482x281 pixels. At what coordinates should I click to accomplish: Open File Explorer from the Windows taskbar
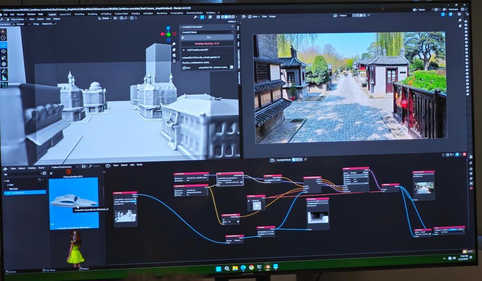click(x=235, y=268)
